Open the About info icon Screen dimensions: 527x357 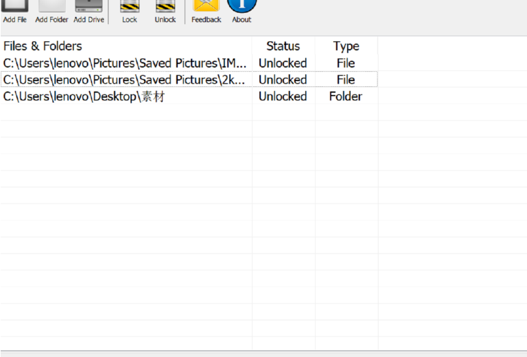[x=242, y=6]
